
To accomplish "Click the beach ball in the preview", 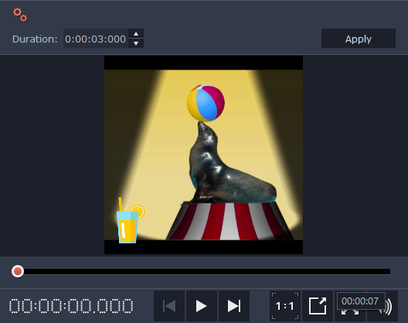I will [x=206, y=103].
